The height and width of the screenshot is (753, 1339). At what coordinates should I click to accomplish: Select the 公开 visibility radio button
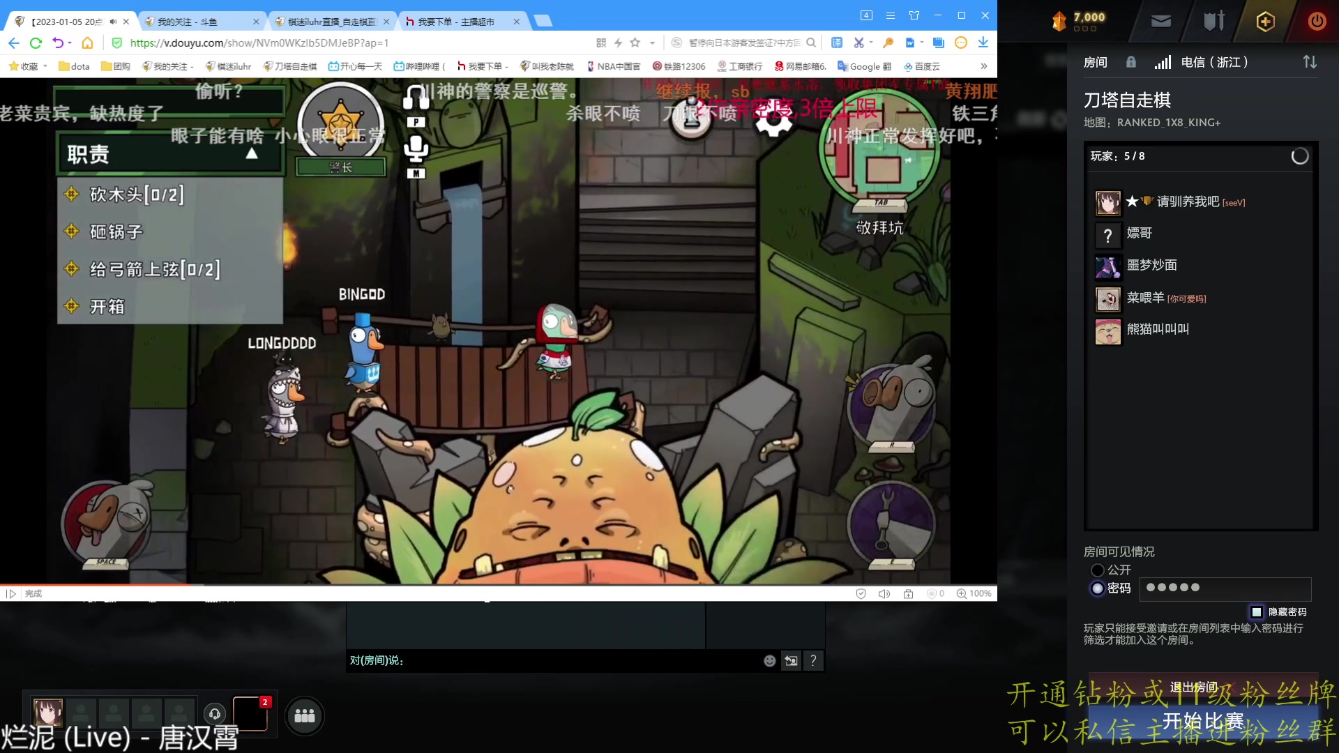click(1098, 570)
